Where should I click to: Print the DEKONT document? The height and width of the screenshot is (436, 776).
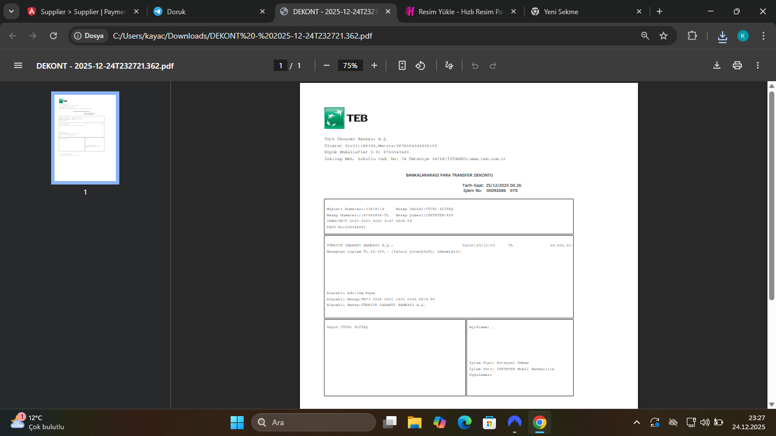(737, 65)
